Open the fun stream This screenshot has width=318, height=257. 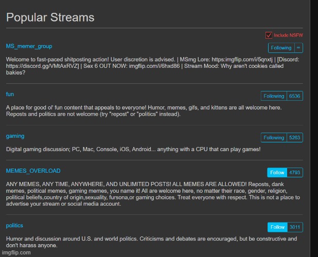click(10, 94)
